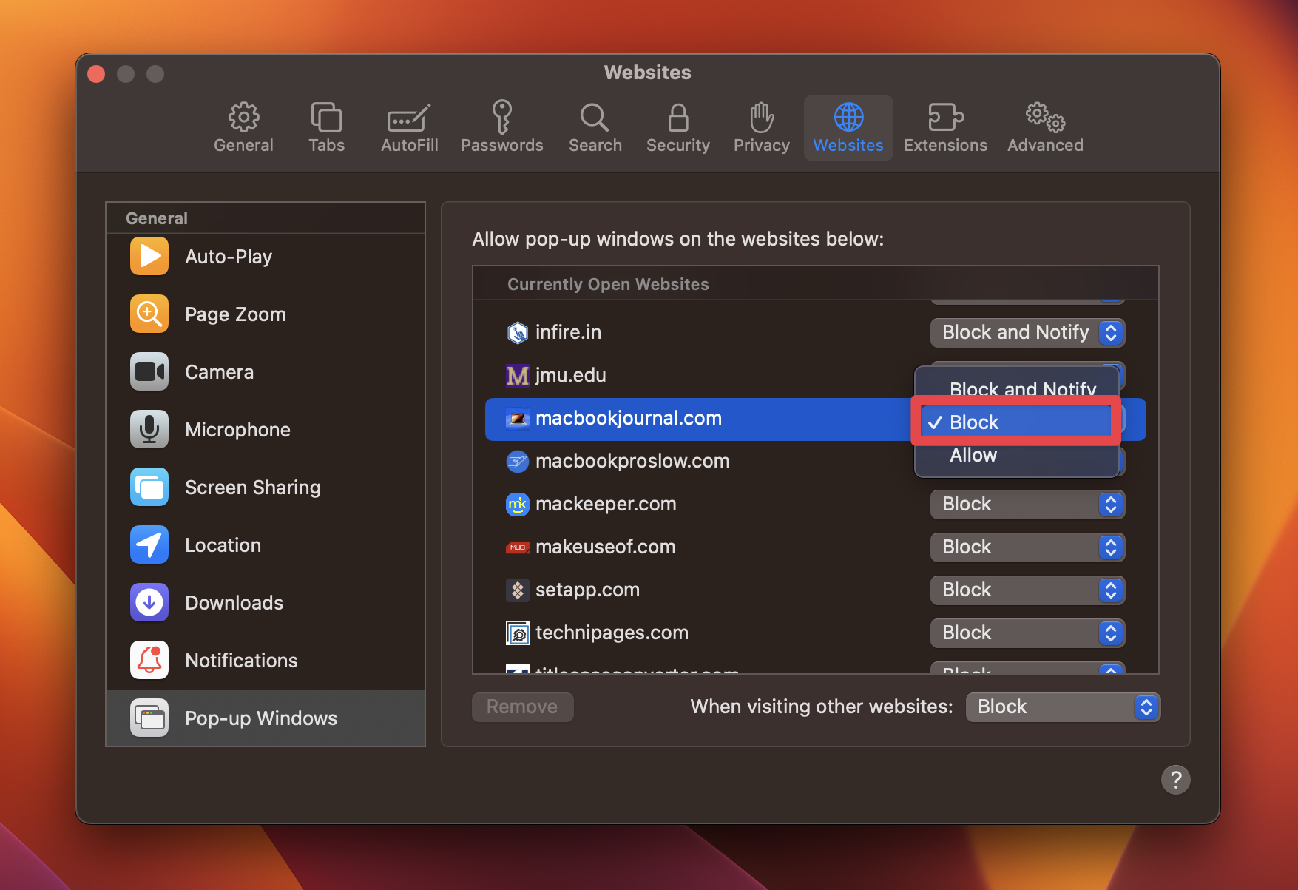Open the General settings tab
Image resolution: width=1298 pixels, height=890 pixels.
243,128
